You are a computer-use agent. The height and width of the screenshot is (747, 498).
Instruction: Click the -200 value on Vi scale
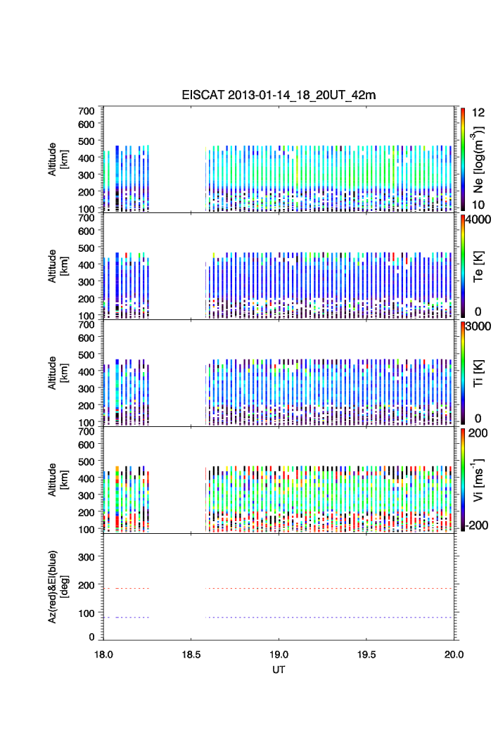[477, 525]
